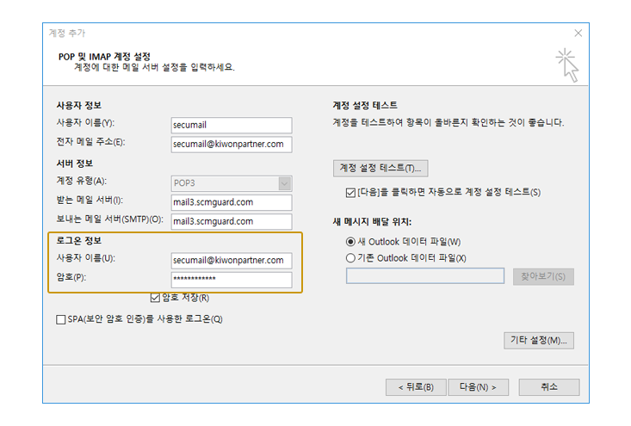Image resolution: width=631 pixels, height=426 pixels.
Task: Click the 찾아보기 browse button
Action: [543, 276]
